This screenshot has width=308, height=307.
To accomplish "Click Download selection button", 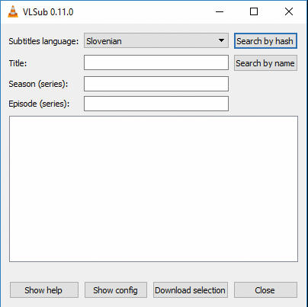I will coord(191,290).
